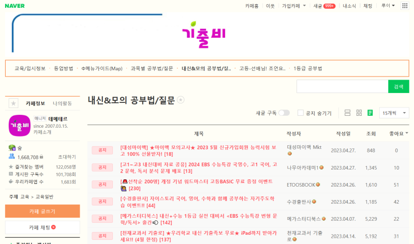The height and width of the screenshot is (244, 414).
Task: Open 교육/입시정보 menu item
Action: pos(30,69)
